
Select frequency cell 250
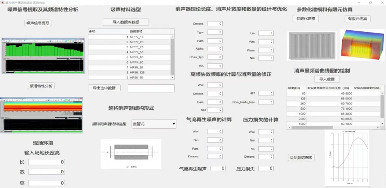[x=296, y=104]
